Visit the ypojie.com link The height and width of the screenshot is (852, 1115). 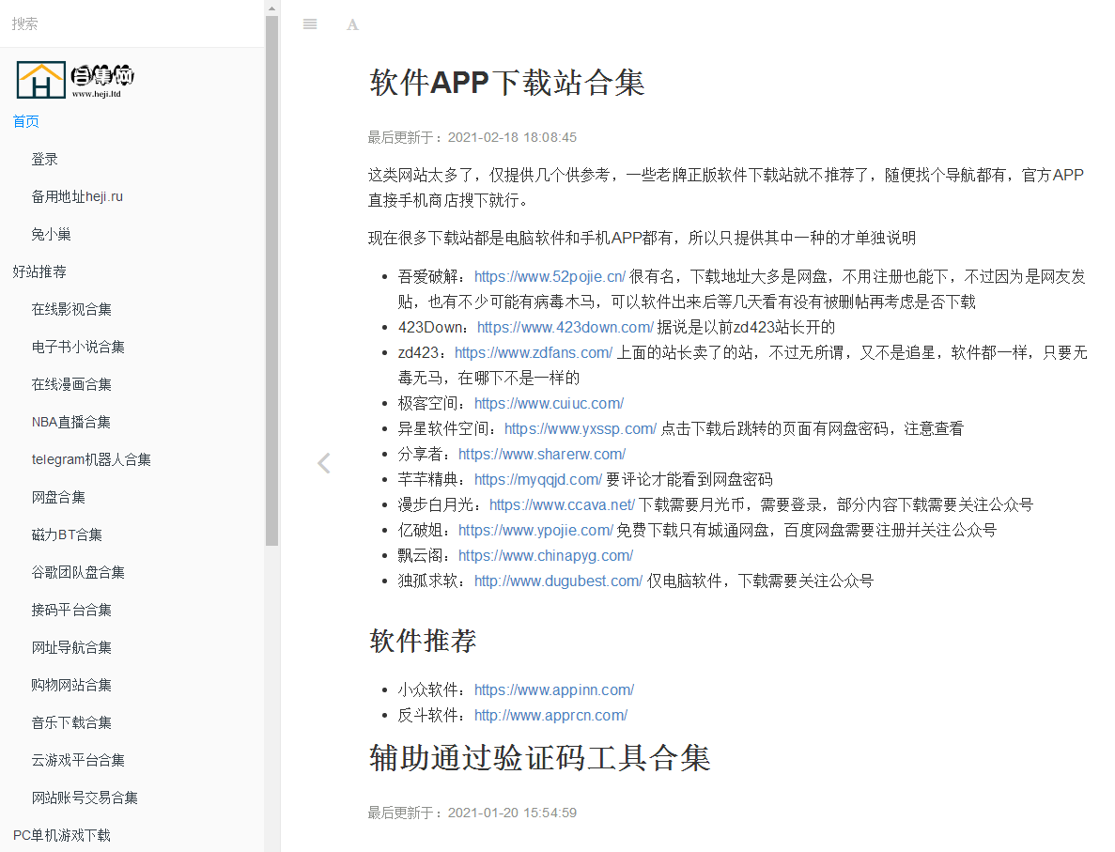(535, 531)
